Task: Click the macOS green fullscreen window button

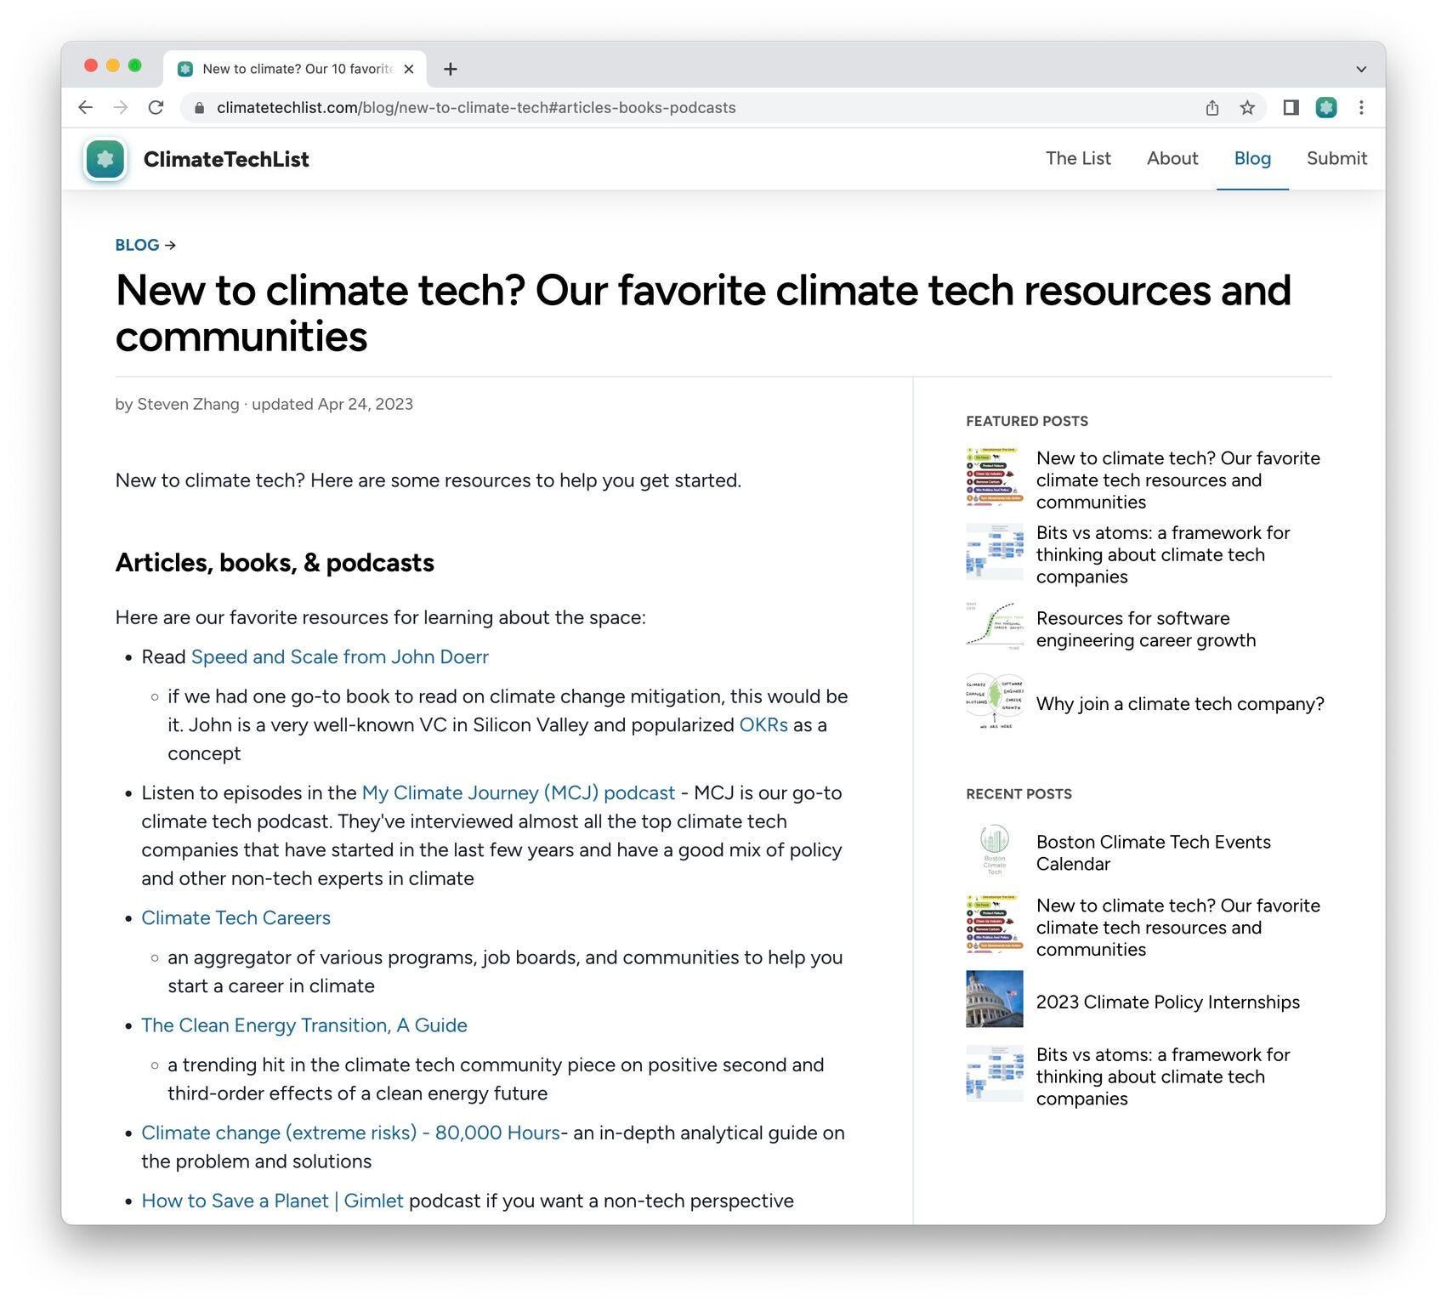Action: [134, 65]
